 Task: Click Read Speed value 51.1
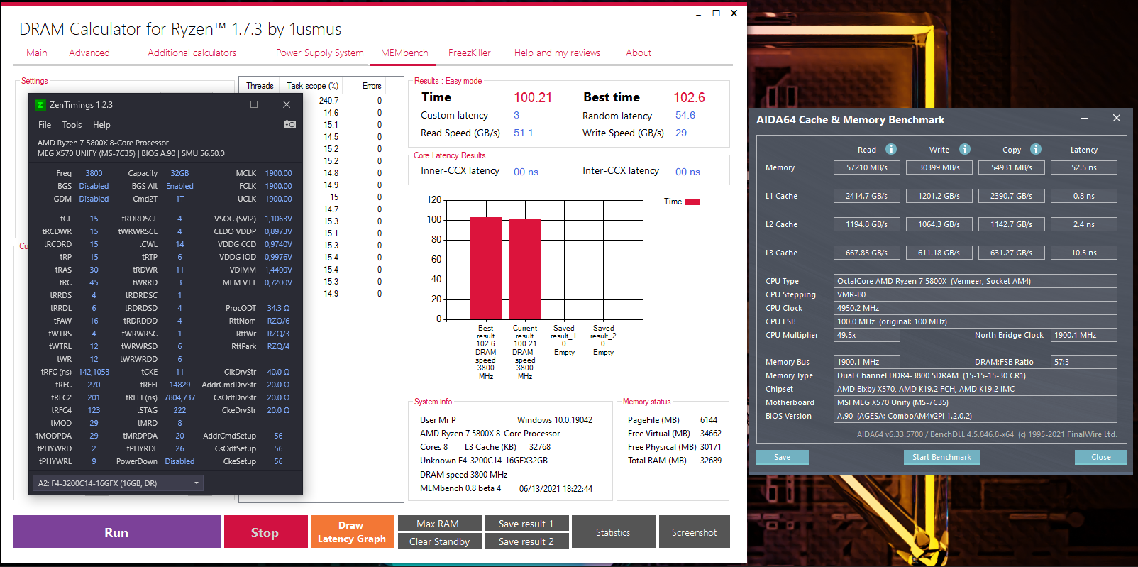pyautogui.click(x=524, y=133)
